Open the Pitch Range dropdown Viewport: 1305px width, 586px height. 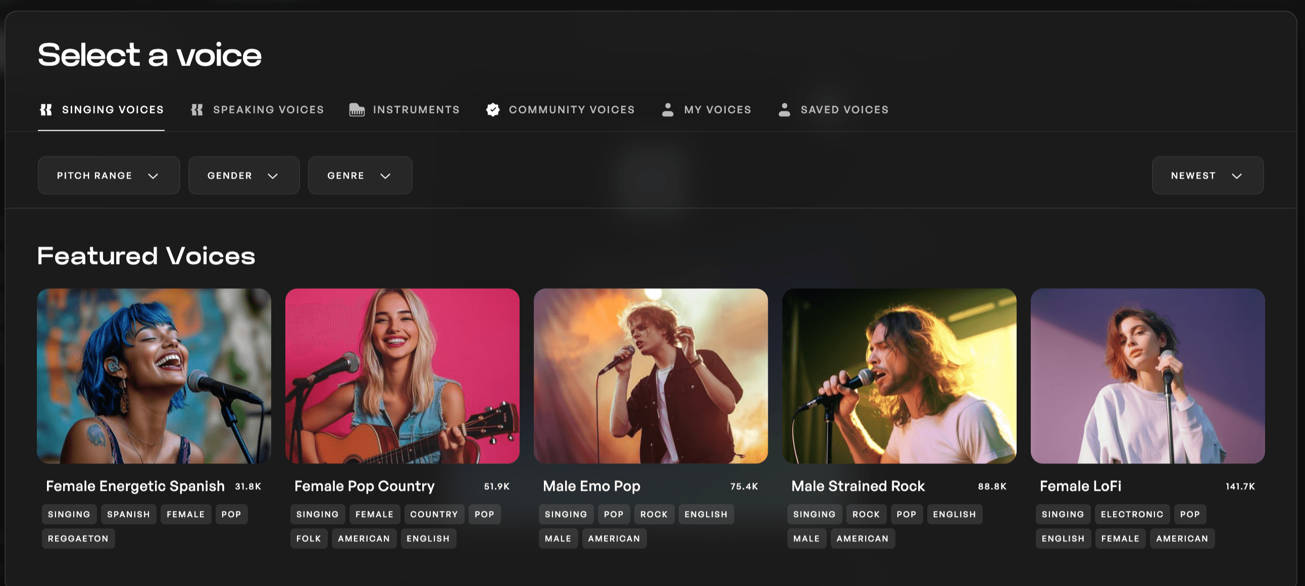point(109,175)
